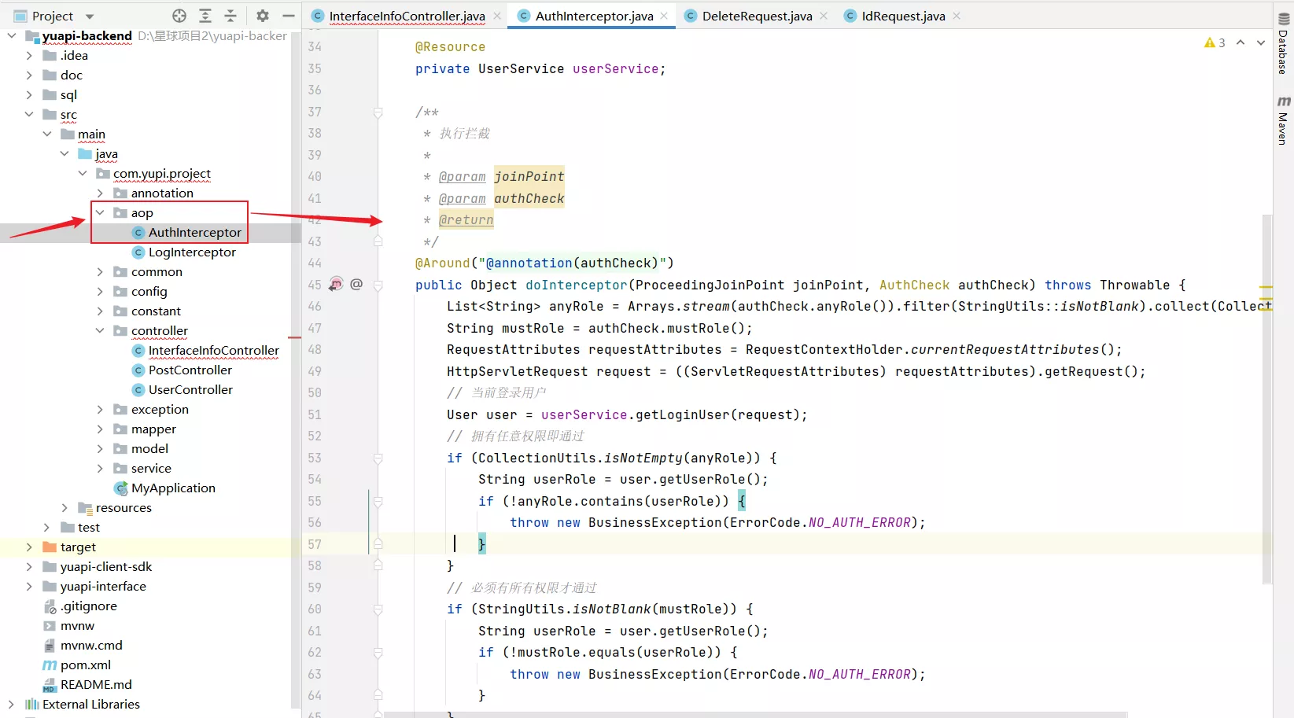This screenshot has height=718, width=1294.
Task: Open Project panel settings gear
Action: [x=263, y=16]
